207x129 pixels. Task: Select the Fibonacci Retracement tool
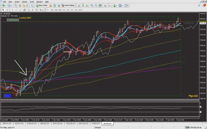pyautogui.click(x=28, y=10)
